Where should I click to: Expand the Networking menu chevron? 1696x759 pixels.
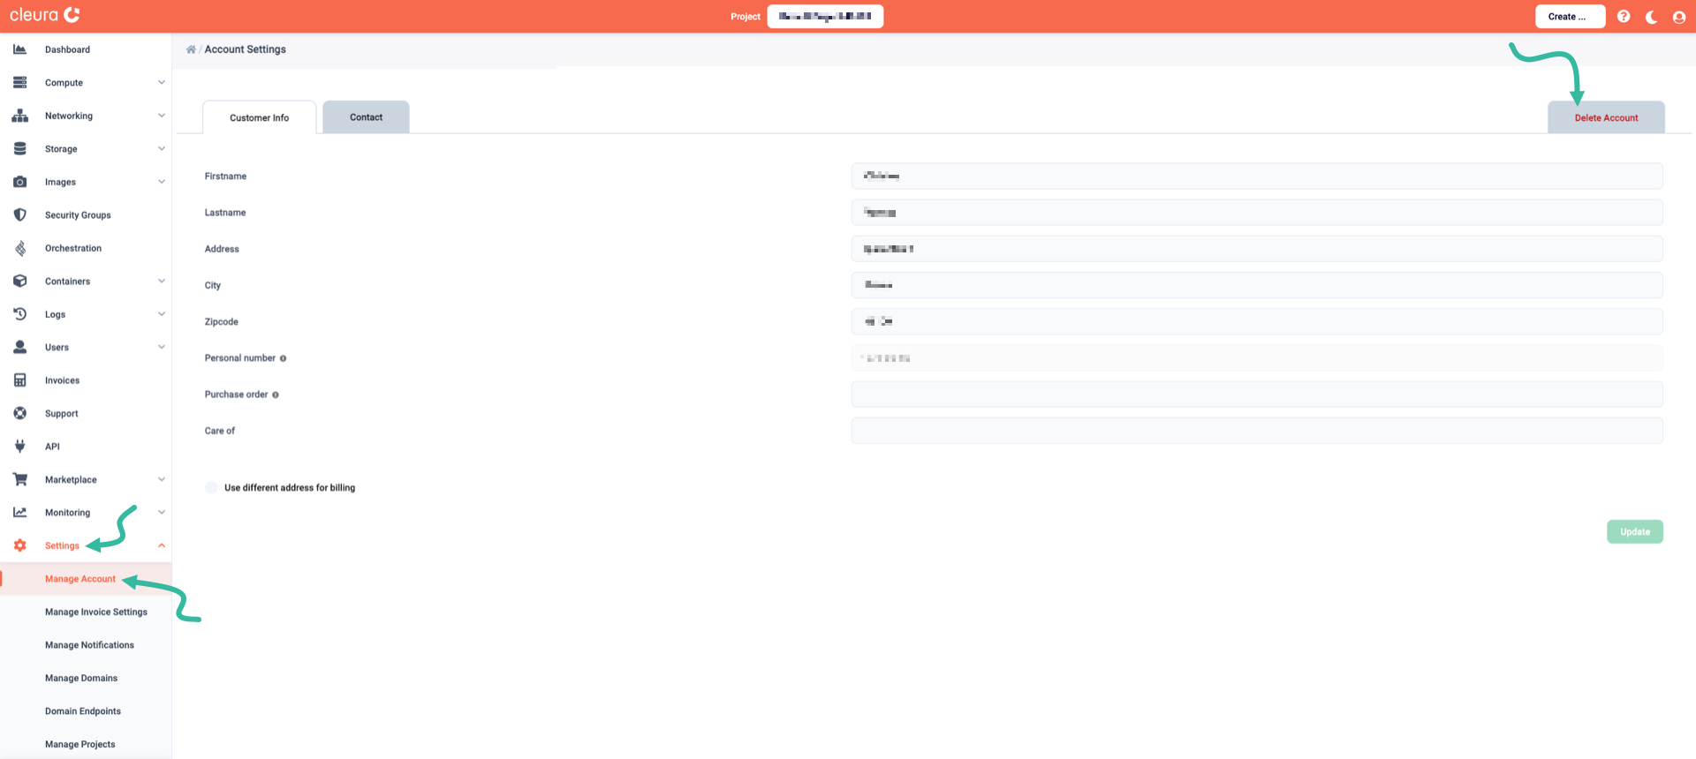point(162,116)
